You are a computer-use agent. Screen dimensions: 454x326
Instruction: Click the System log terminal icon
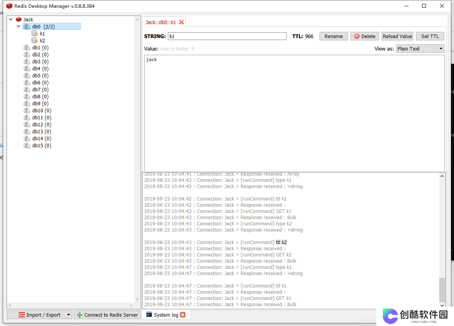click(x=149, y=315)
